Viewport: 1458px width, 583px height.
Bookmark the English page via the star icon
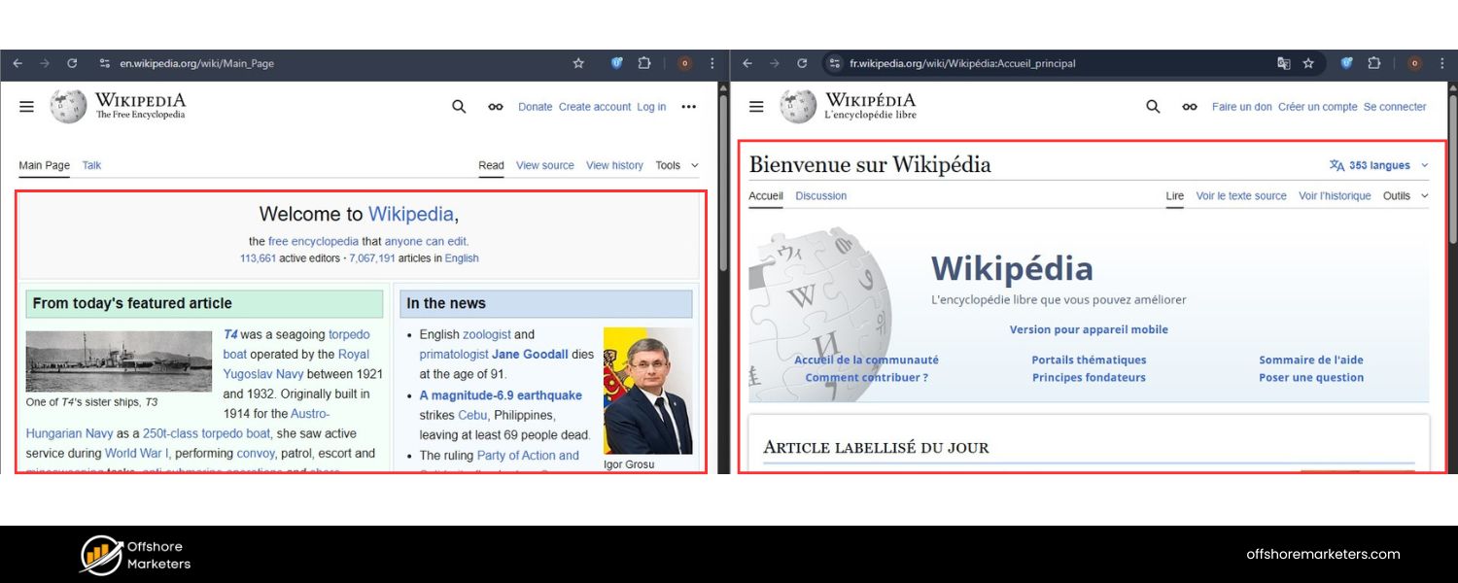(x=578, y=62)
